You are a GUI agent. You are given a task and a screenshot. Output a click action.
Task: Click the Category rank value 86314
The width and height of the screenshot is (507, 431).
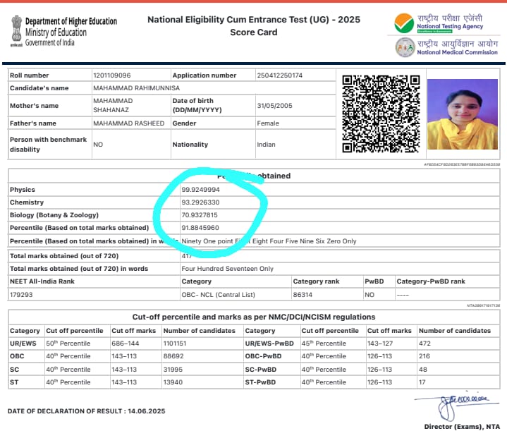304,295
